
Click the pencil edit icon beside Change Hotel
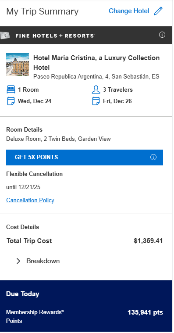click(x=158, y=11)
